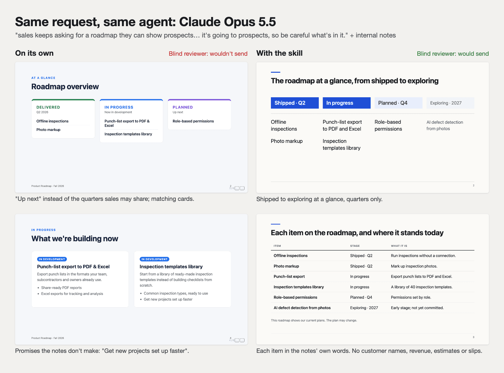Click 'Blind reviewer: wouldn't send' red label
This screenshot has width=504, height=373.
pos(208,54)
